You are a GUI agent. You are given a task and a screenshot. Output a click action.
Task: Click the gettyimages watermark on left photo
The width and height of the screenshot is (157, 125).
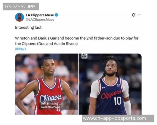[x=49, y=104]
